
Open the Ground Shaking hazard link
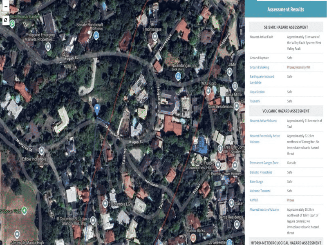(259, 67)
